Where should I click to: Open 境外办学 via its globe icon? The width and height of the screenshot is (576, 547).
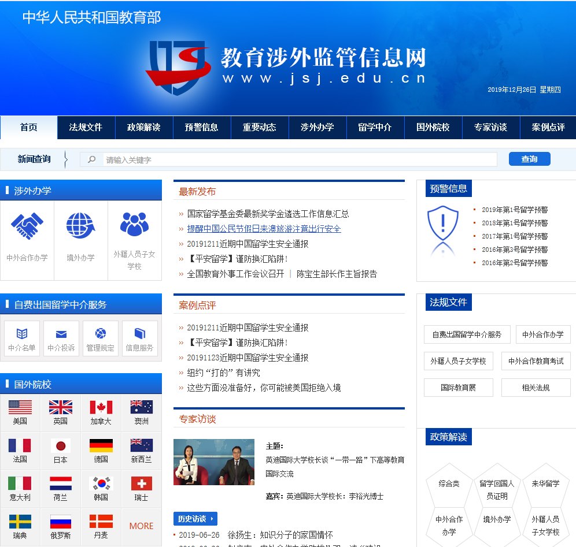pyautogui.click(x=80, y=226)
